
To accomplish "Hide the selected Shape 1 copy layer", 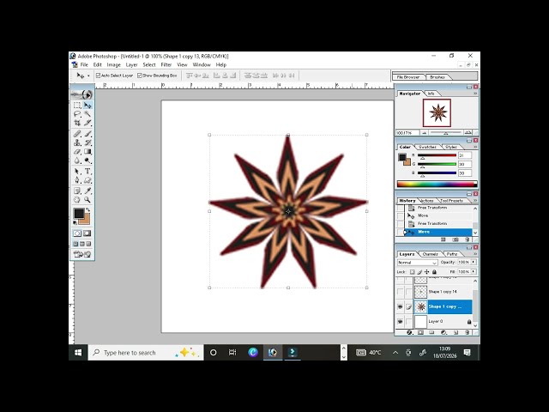I will click(400, 307).
